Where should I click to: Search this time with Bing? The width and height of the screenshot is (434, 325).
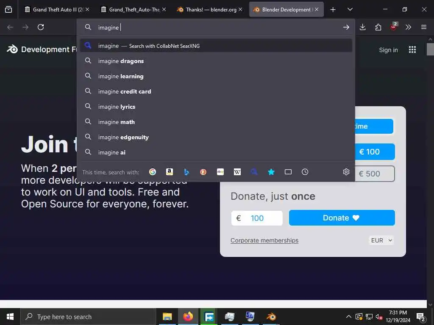pyautogui.click(x=186, y=172)
